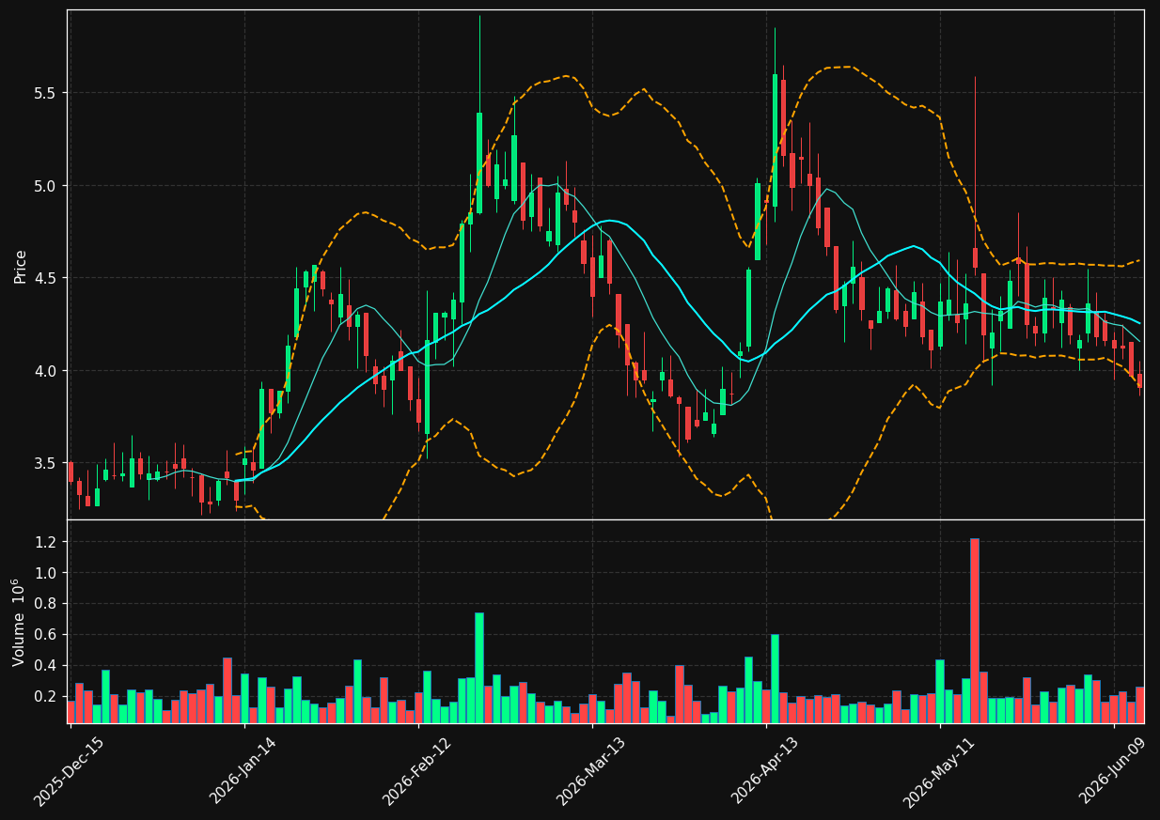Click the 1.0 volume axis value
1160x820 pixels.
[x=46, y=573]
